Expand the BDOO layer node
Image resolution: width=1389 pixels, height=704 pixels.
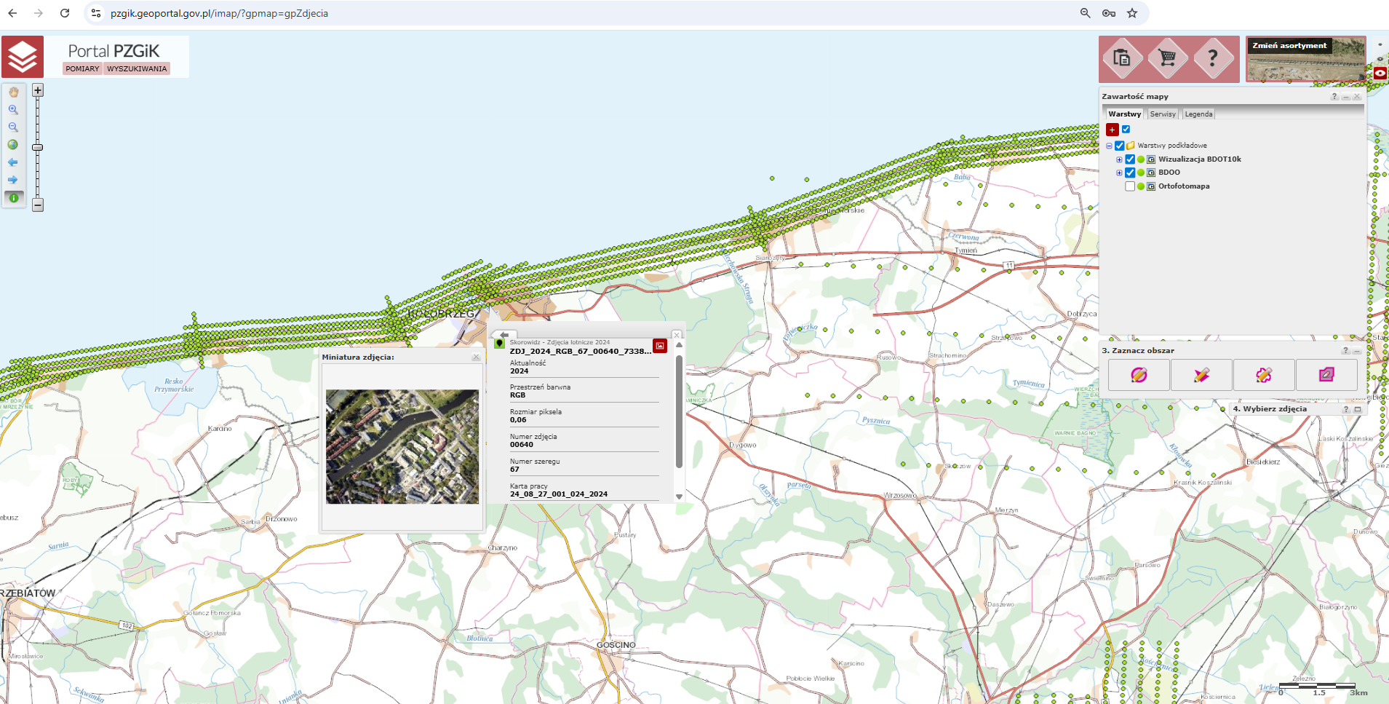click(1119, 173)
